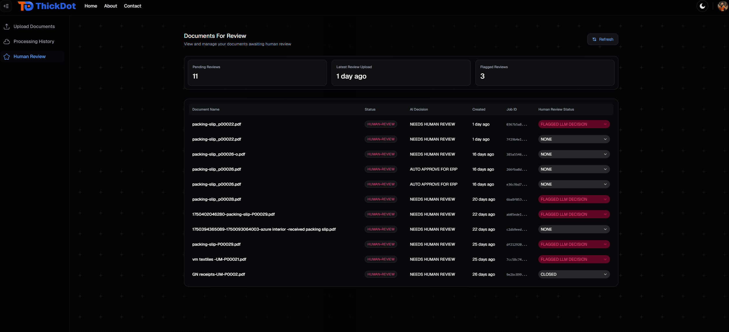
Task: Click the ThickDot logo
Action: coord(47,6)
